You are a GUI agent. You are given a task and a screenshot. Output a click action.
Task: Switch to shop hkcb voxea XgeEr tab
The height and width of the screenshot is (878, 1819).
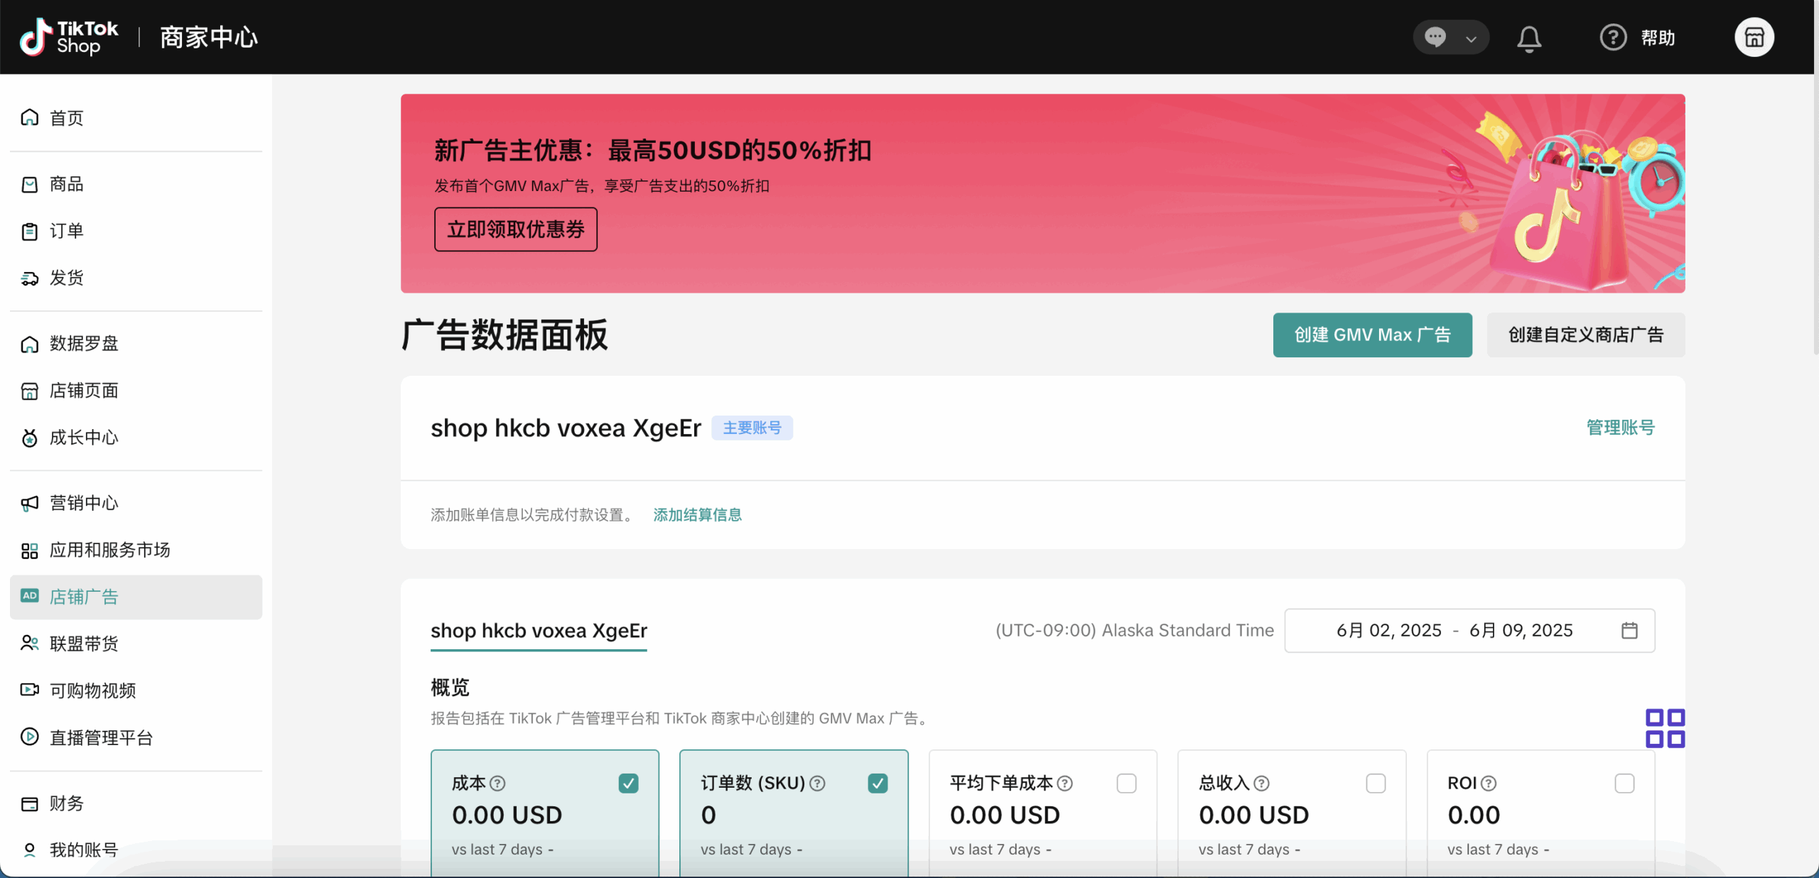coord(539,631)
